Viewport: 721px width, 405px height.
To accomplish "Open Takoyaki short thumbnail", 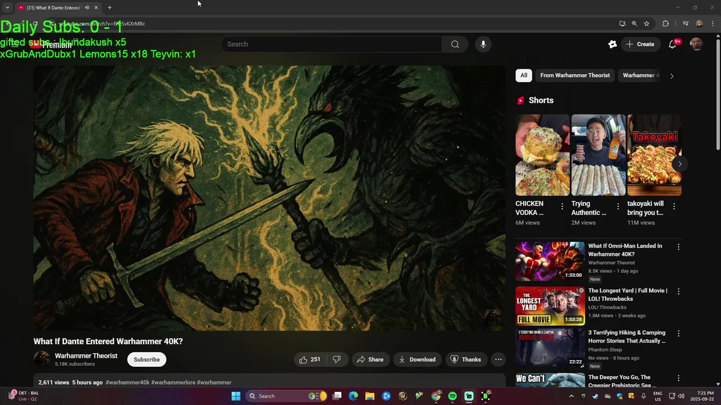I will [654, 155].
